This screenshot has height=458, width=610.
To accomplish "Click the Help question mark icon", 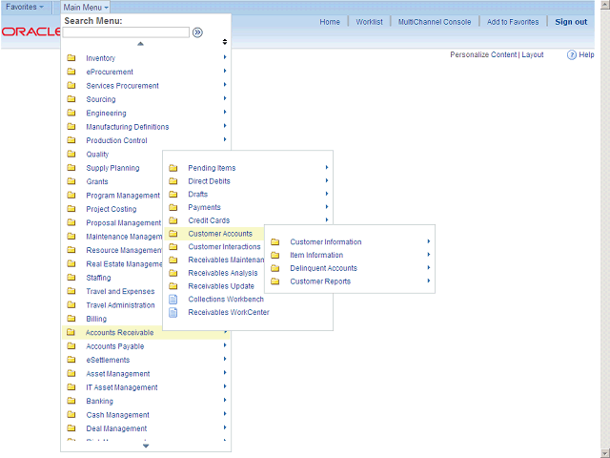I will coord(572,55).
